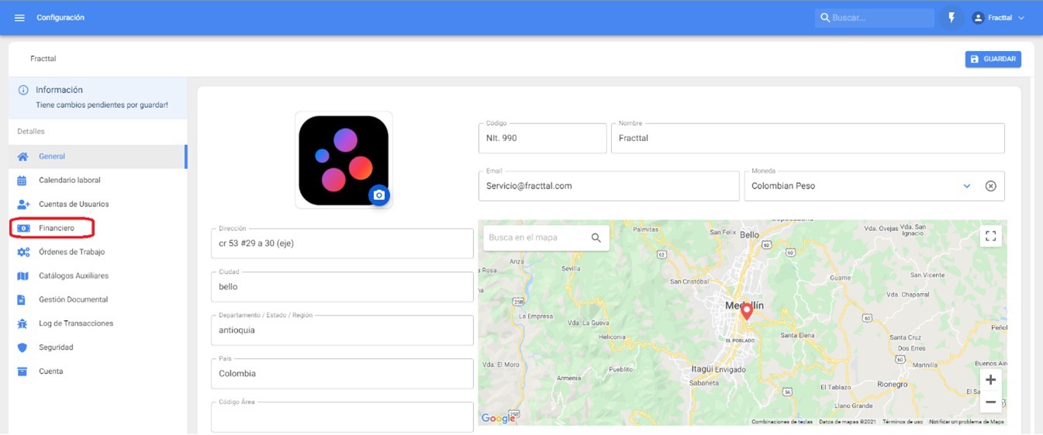Click the magnifier icon in map search

(x=596, y=238)
